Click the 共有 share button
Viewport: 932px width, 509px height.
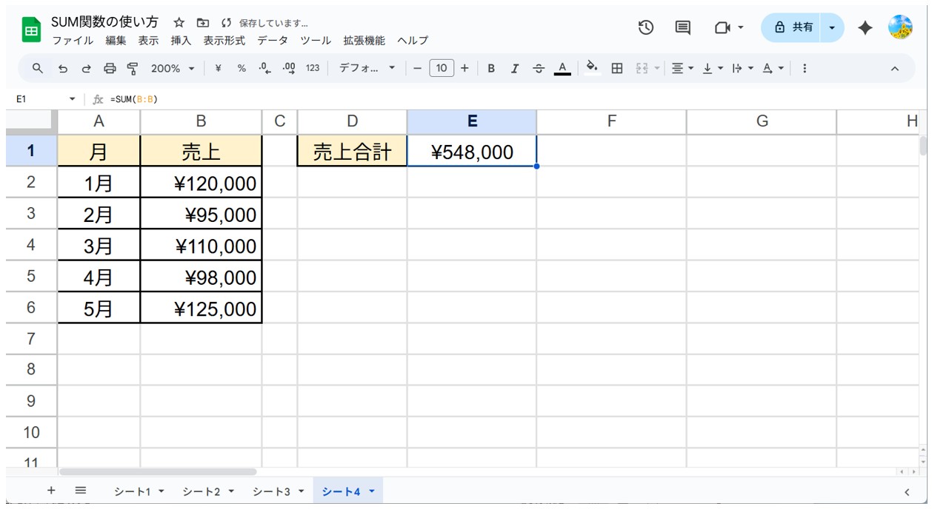793,27
